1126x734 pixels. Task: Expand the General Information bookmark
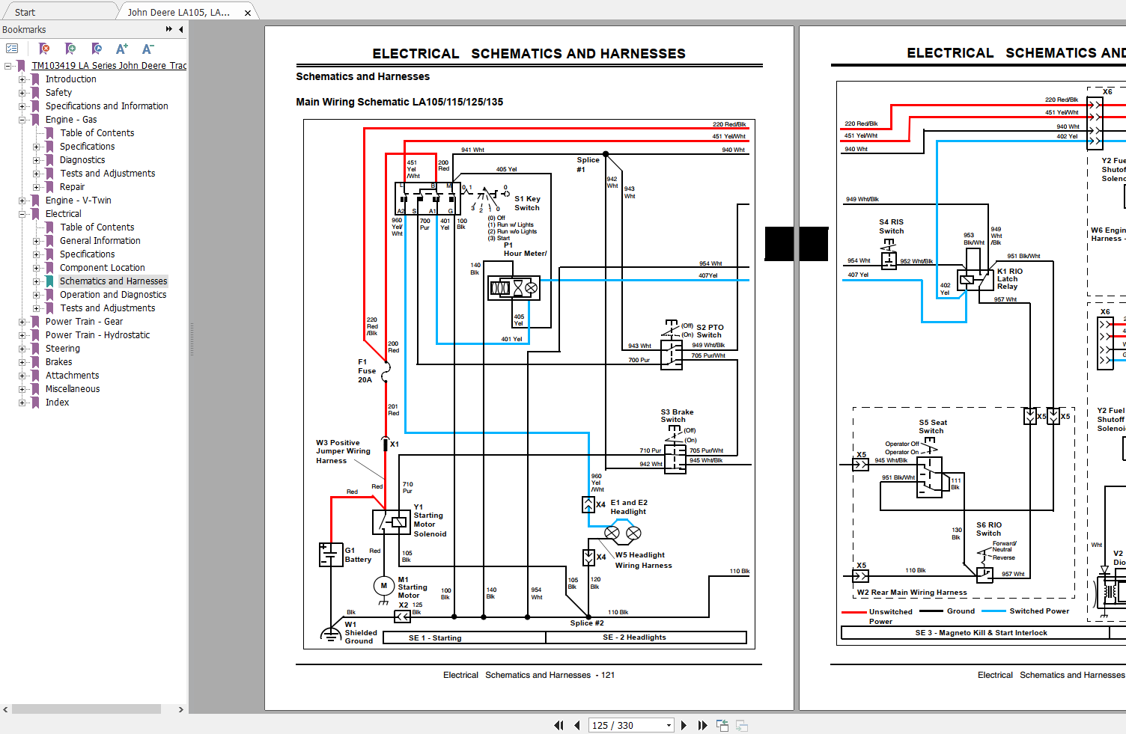tap(37, 241)
